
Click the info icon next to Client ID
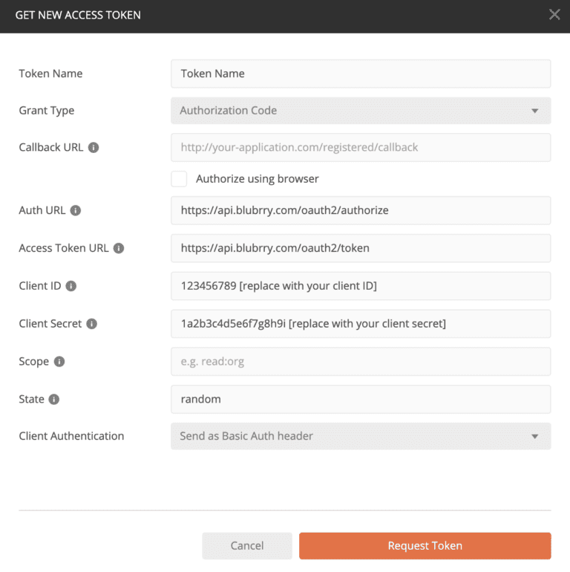pyautogui.click(x=71, y=286)
